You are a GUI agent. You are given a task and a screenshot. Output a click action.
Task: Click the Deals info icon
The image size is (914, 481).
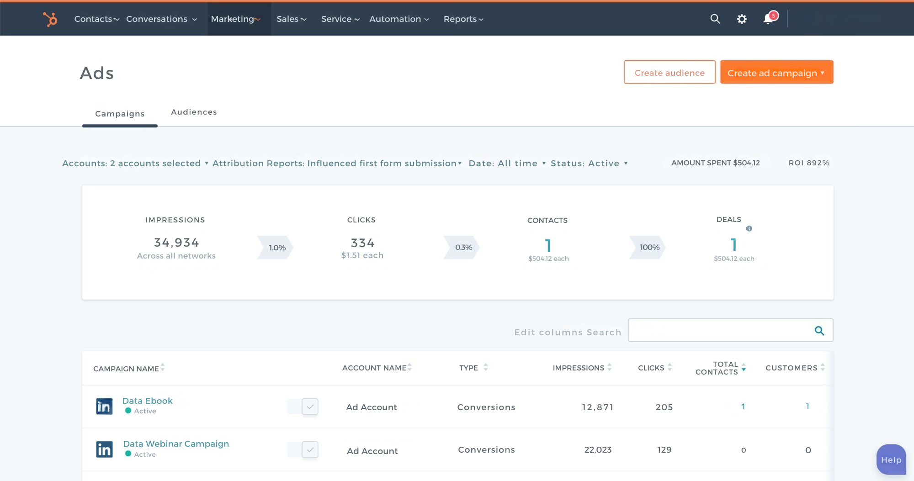click(749, 228)
